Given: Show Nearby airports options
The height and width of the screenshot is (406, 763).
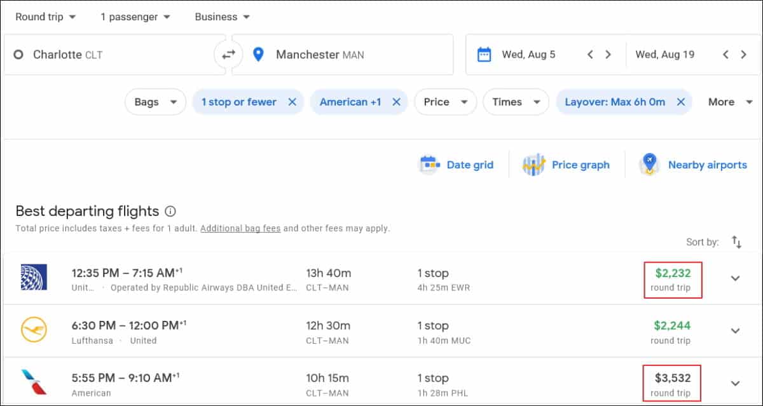Looking at the screenshot, I should point(694,165).
